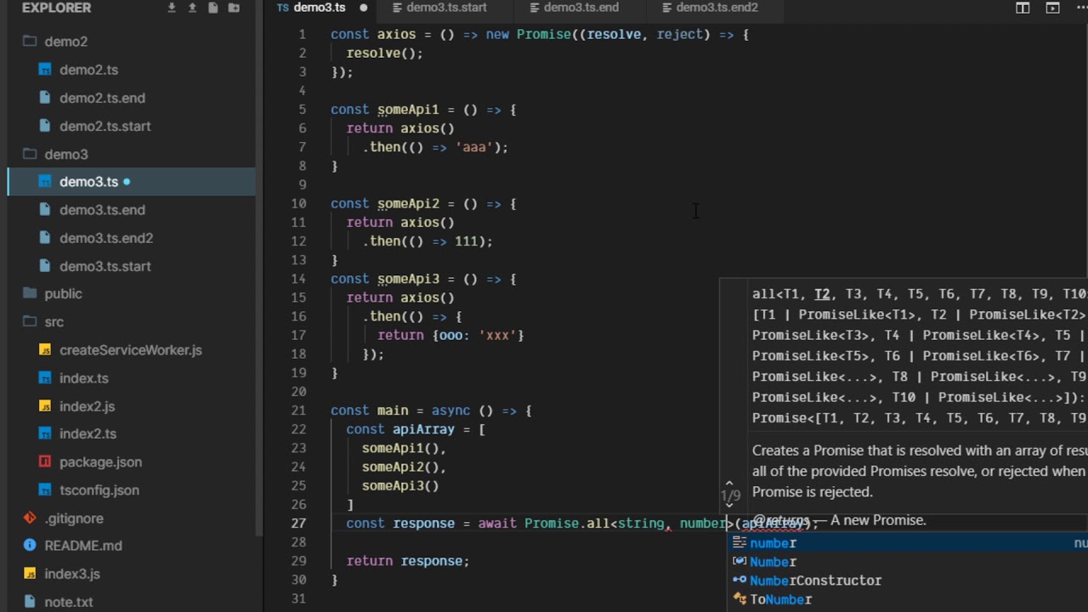Click '1/9' overload counter in signature help
The width and height of the screenshot is (1088, 612).
coord(730,496)
